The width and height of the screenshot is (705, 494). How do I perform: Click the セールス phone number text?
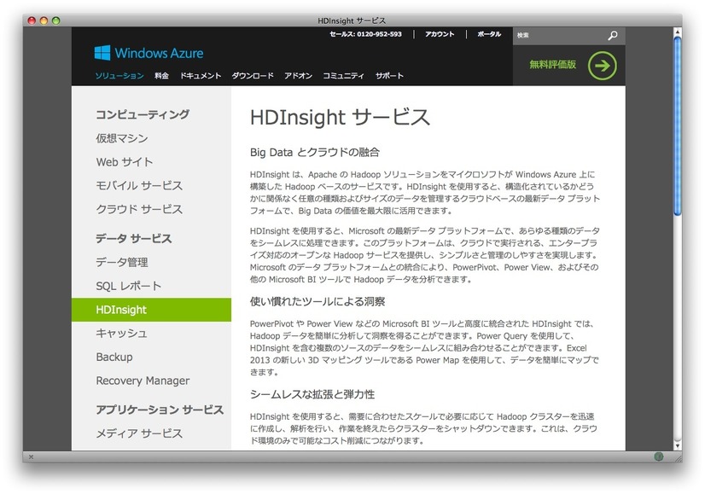(x=365, y=34)
